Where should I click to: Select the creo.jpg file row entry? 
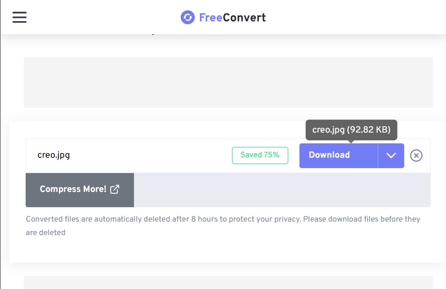pyautogui.click(x=54, y=156)
